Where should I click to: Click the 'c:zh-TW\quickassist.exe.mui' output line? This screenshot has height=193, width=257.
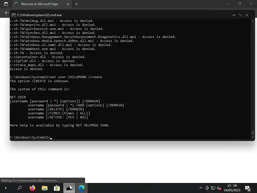coord(57,29)
